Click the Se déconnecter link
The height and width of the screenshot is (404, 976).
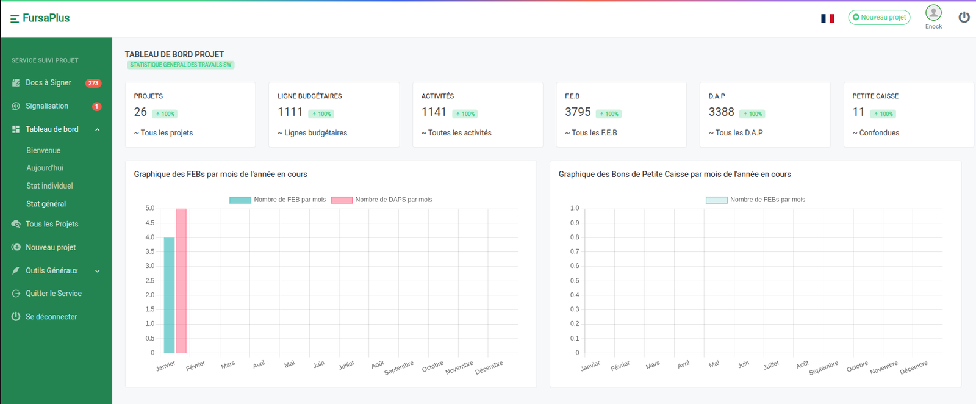click(51, 317)
